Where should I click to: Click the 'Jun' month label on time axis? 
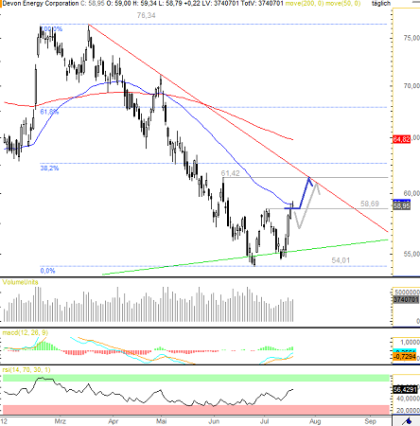[214, 421]
